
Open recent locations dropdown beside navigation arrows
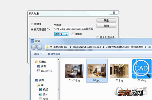44,47
